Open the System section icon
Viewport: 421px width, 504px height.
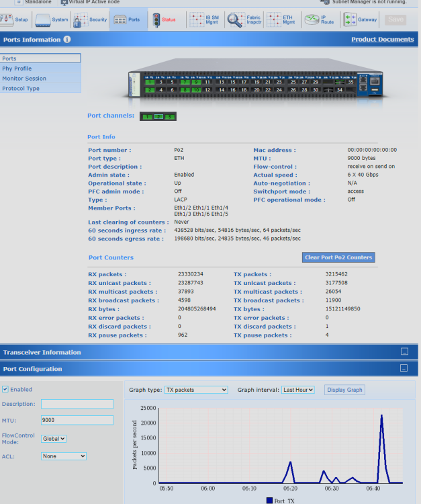43,20
